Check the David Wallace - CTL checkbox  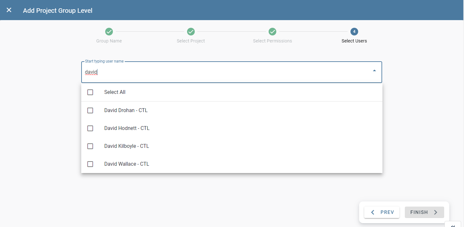tap(90, 164)
